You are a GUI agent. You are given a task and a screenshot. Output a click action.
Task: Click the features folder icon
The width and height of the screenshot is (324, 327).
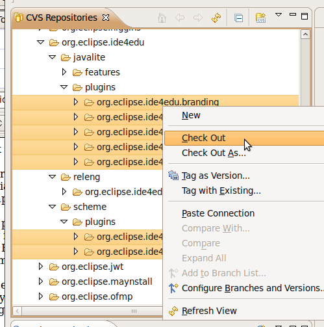coord(77,73)
